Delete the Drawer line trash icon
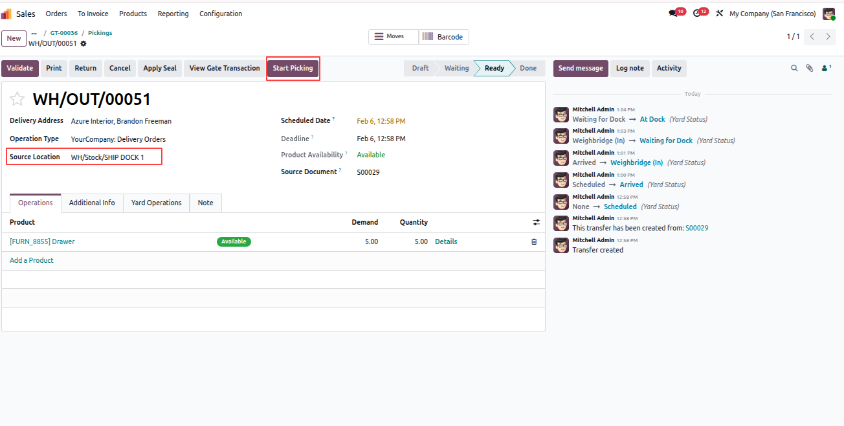This screenshot has width=844, height=426. click(x=534, y=241)
